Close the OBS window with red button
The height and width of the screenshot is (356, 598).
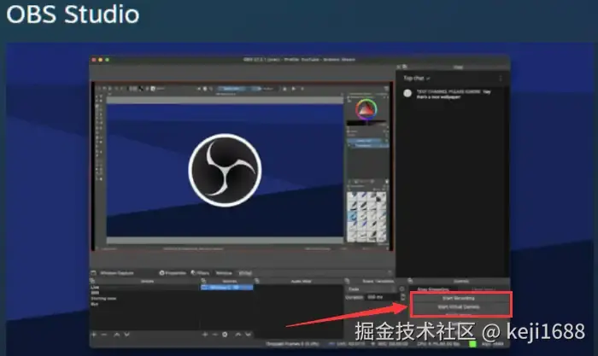[x=94, y=60]
